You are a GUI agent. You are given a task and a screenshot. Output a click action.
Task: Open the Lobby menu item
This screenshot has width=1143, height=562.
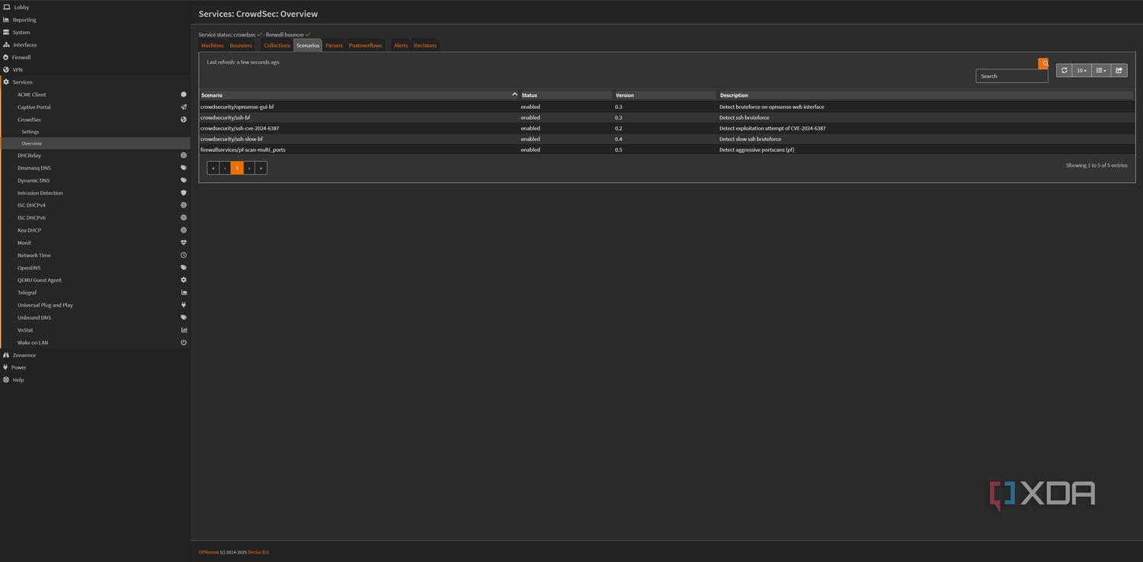(x=21, y=7)
